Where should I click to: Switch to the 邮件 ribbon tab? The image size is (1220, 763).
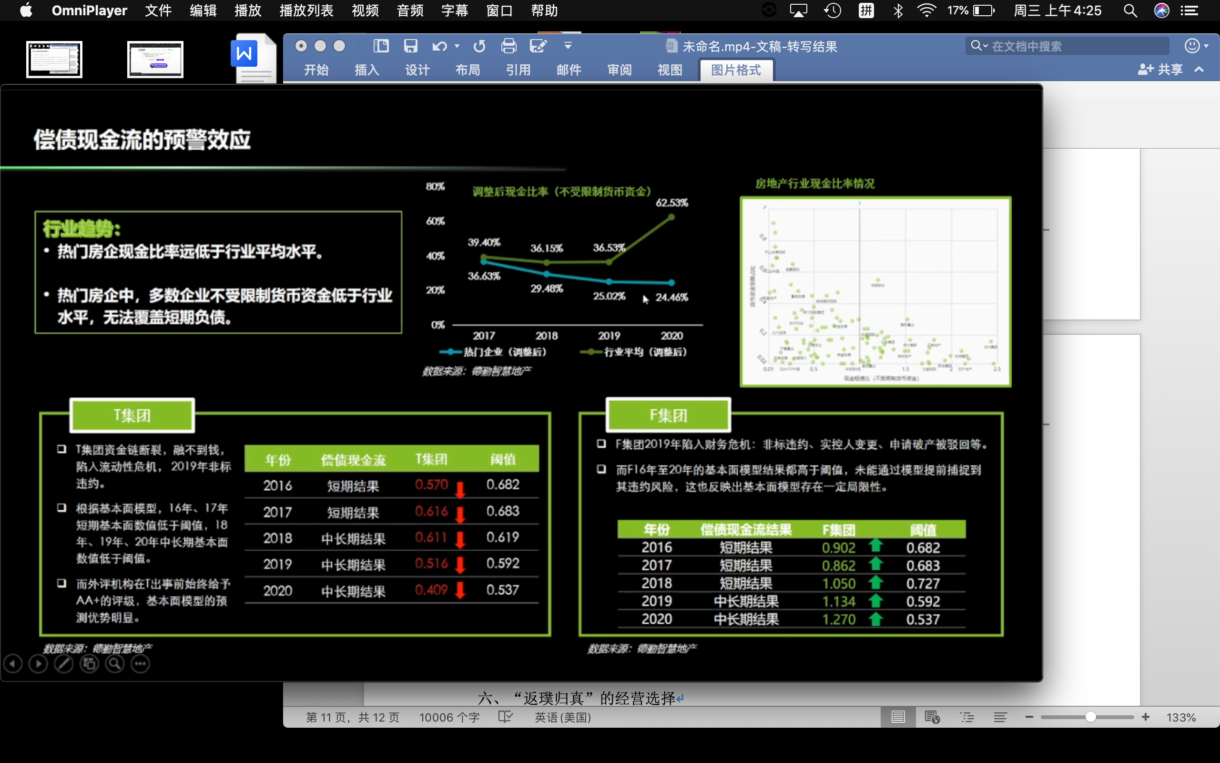click(569, 70)
